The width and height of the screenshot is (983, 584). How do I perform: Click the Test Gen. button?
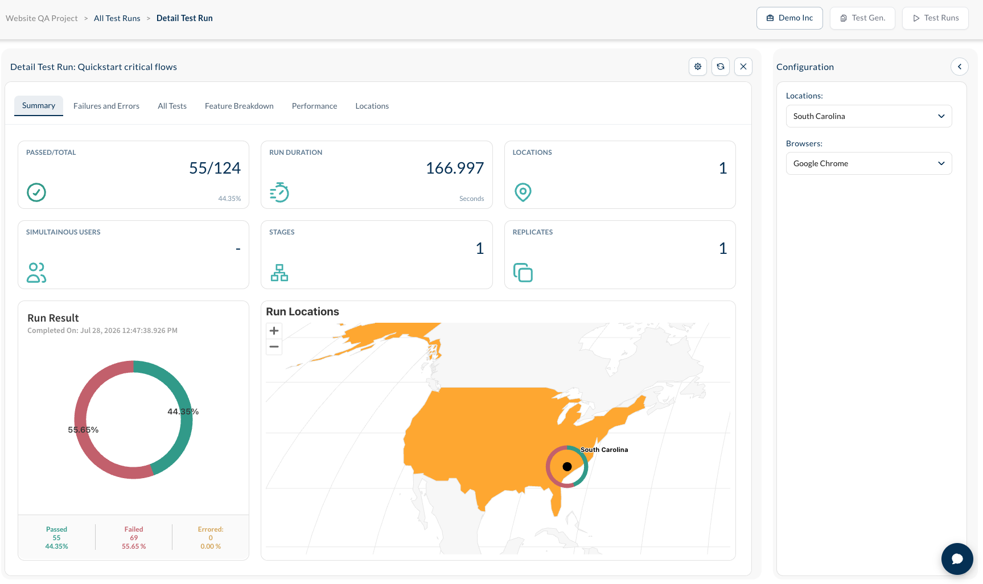point(862,18)
